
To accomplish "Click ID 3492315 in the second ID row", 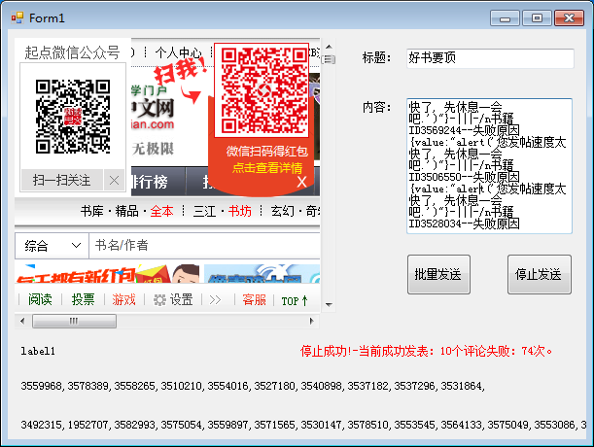I will click(43, 425).
